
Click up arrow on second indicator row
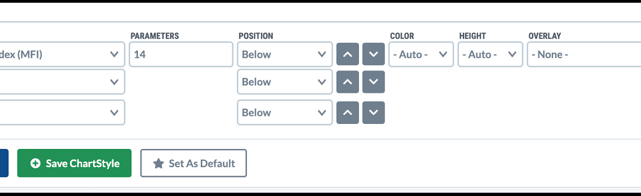tap(347, 82)
